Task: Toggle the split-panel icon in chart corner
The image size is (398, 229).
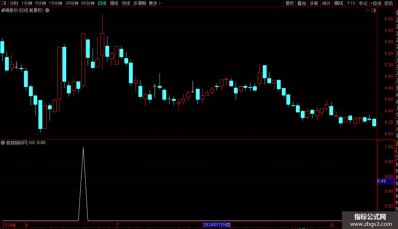Action: coord(374,11)
